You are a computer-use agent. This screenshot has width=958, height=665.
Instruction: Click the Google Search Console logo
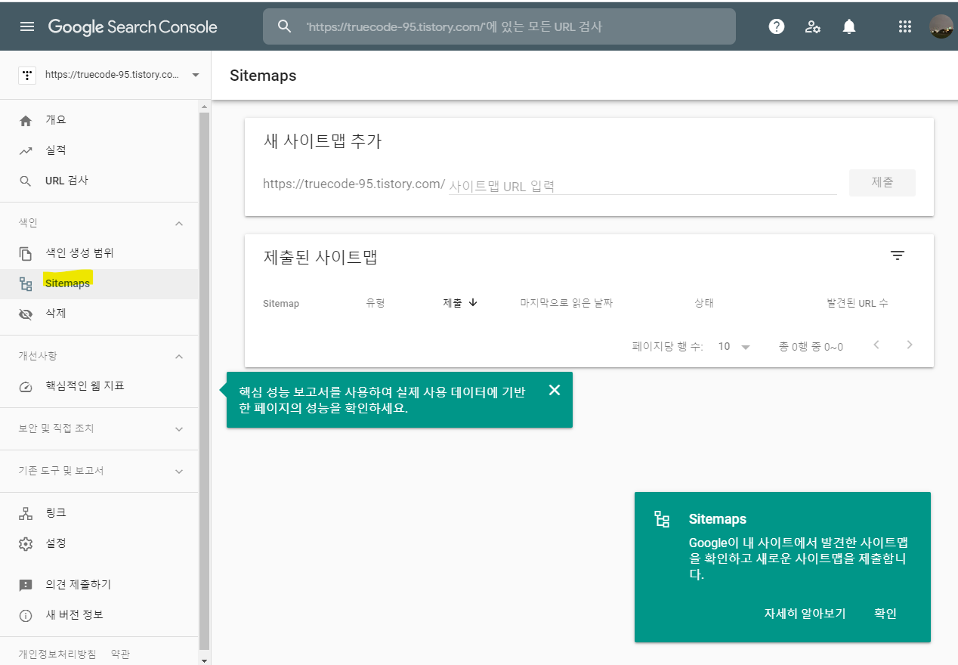[x=133, y=27]
